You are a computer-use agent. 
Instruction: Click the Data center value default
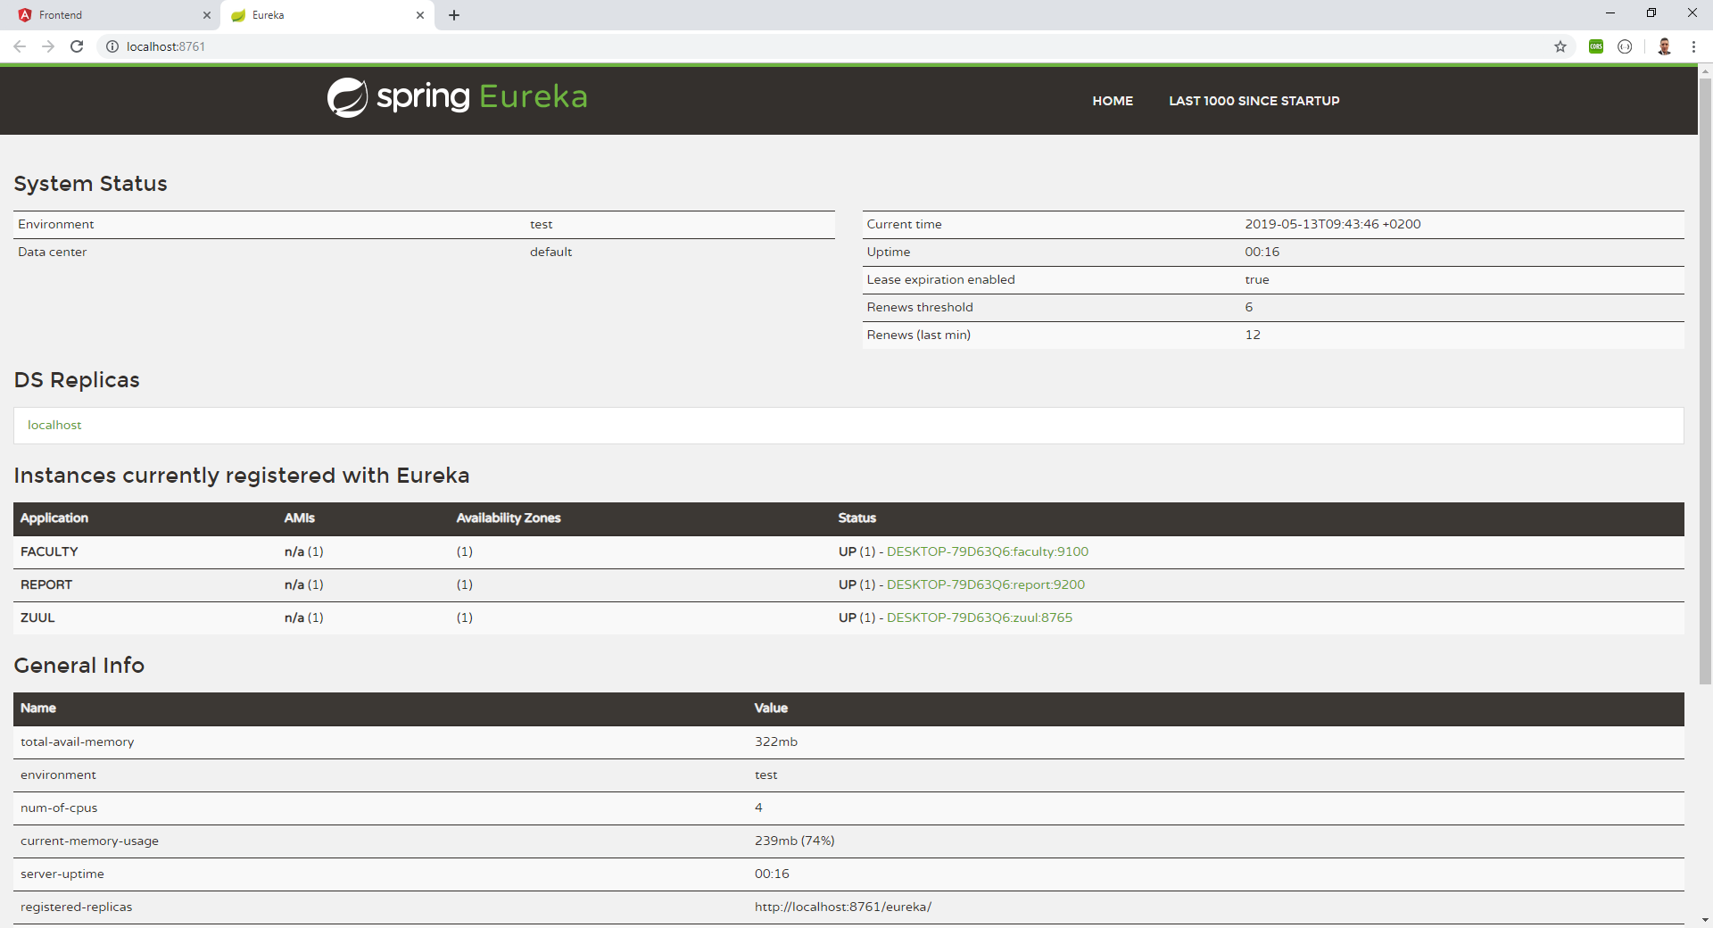pyautogui.click(x=550, y=252)
